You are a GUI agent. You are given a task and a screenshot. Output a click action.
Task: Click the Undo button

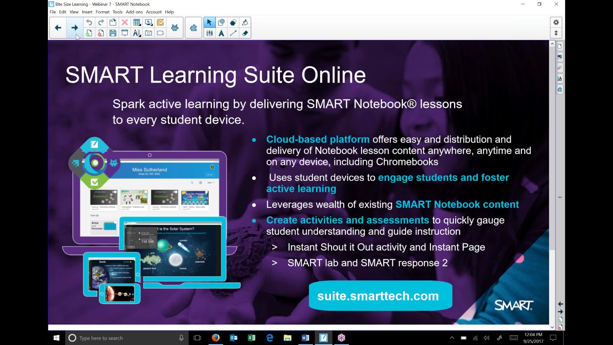[89, 22]
